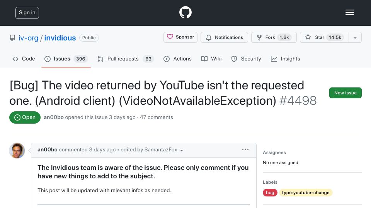Image resolution: width=371 pixels, height=208 pixels.
Task: Expand the edited by SamantazFox dropdown
Action: click(151, 150)
